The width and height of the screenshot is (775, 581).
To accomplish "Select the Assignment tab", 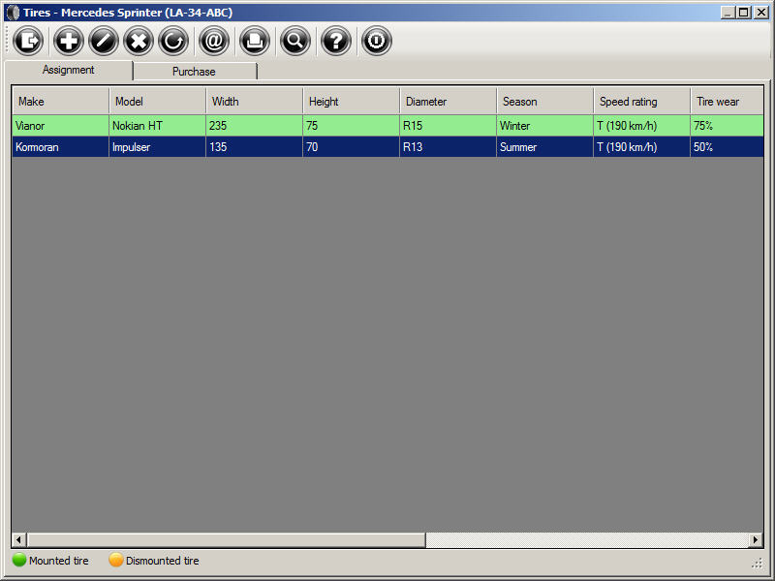I will [x=68, y=71].
